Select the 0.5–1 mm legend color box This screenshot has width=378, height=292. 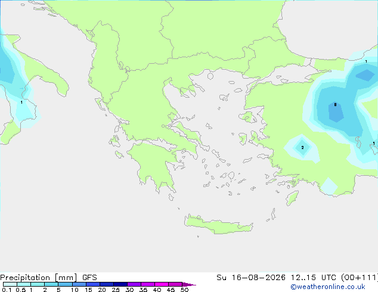(24, 284)
